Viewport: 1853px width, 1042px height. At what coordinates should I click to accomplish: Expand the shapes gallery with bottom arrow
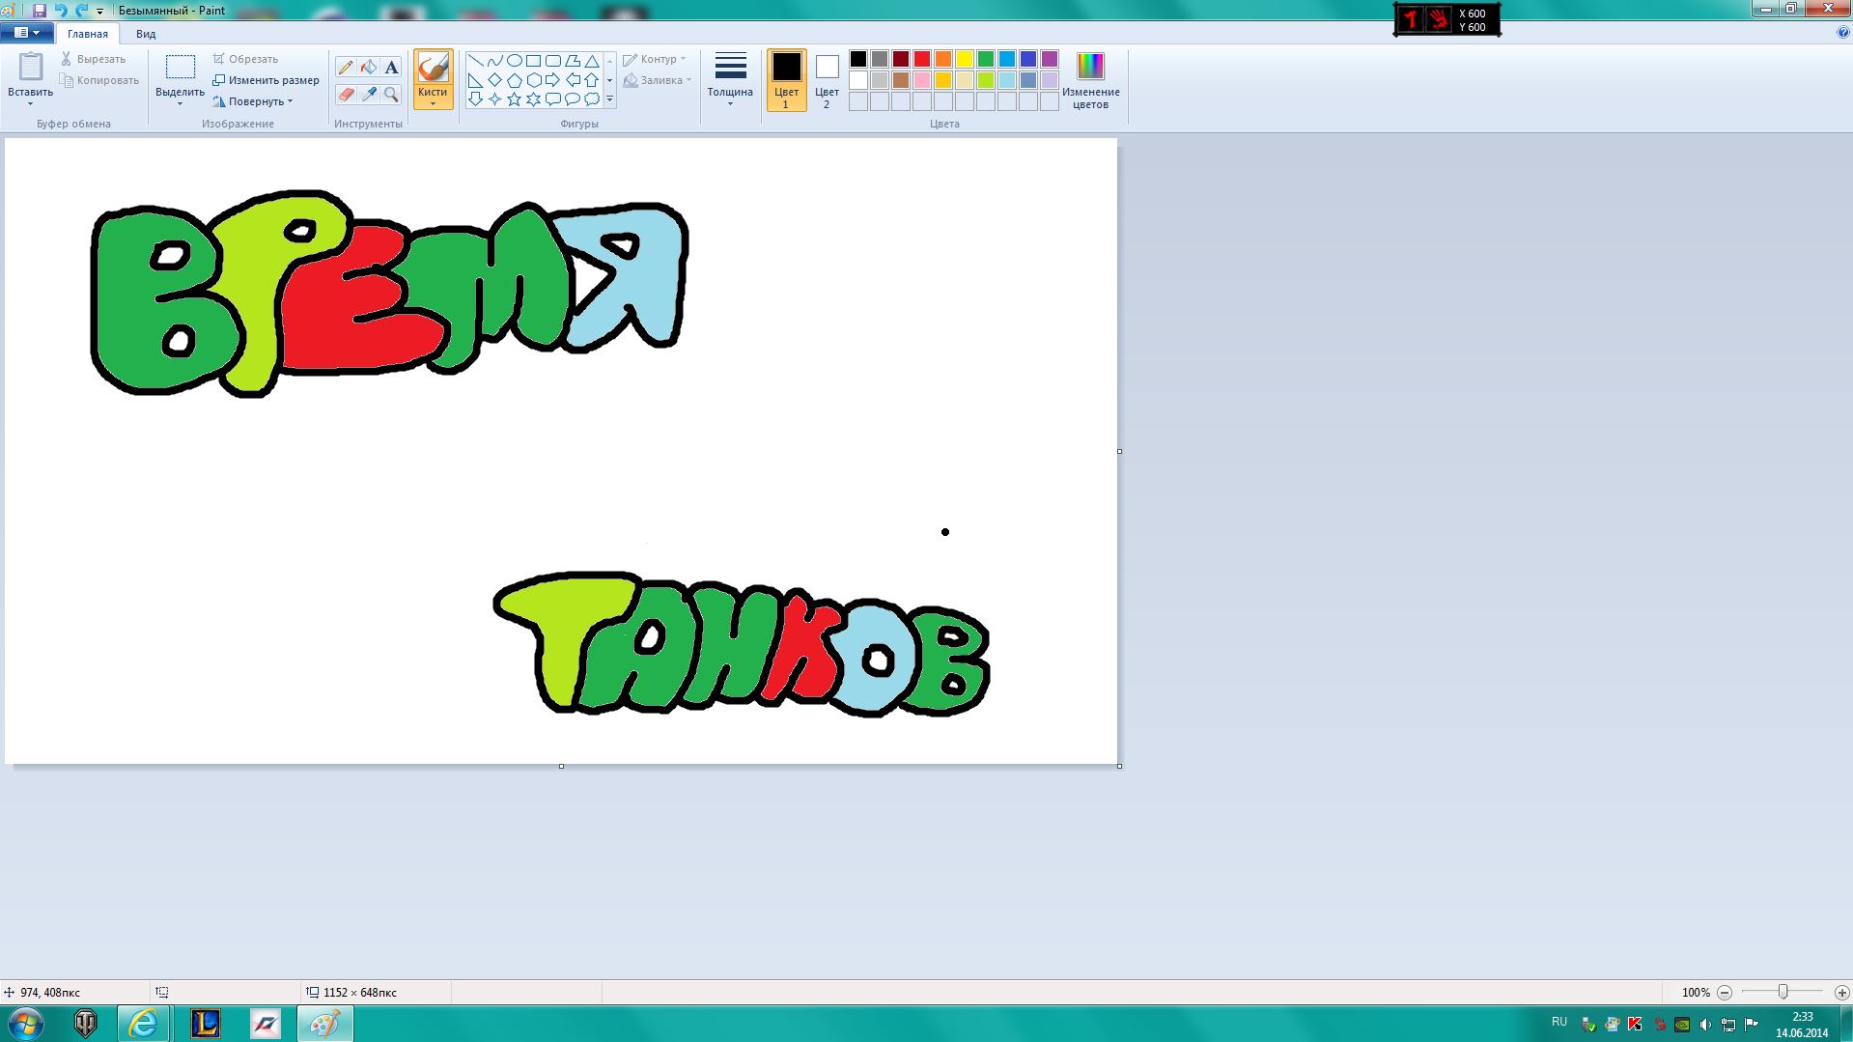(609, 99)
